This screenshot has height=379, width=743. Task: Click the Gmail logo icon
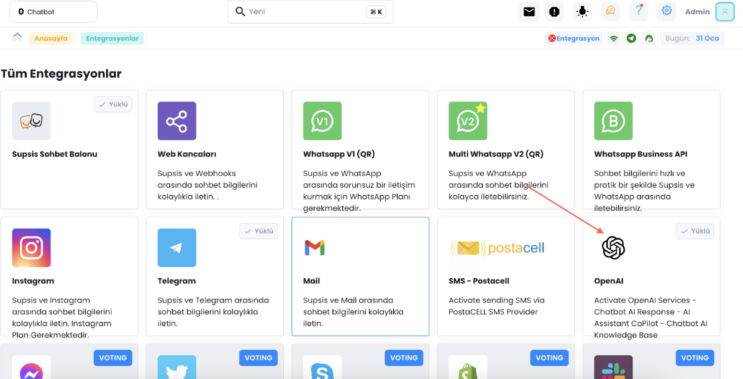click(314, 248)
